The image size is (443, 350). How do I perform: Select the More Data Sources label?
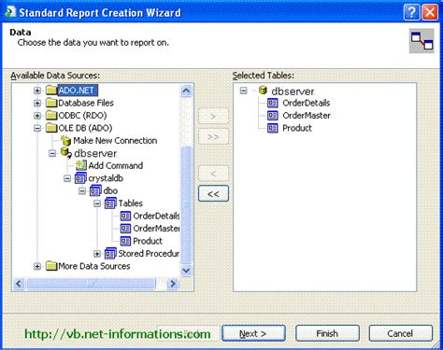pyautogui.click(x=94, y=266)
